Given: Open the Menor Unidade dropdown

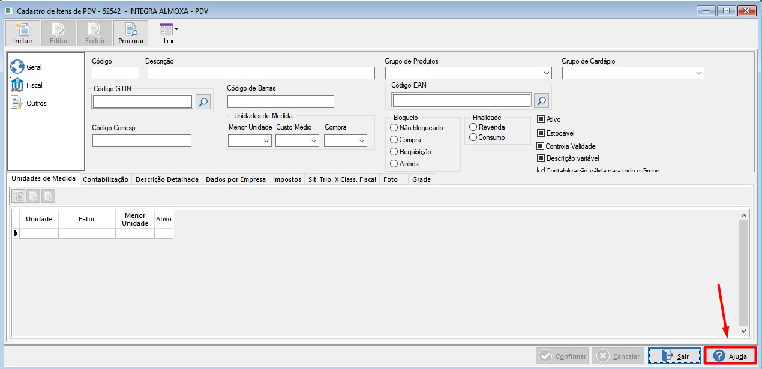Looking at the screenshot, I should (266, 141).
